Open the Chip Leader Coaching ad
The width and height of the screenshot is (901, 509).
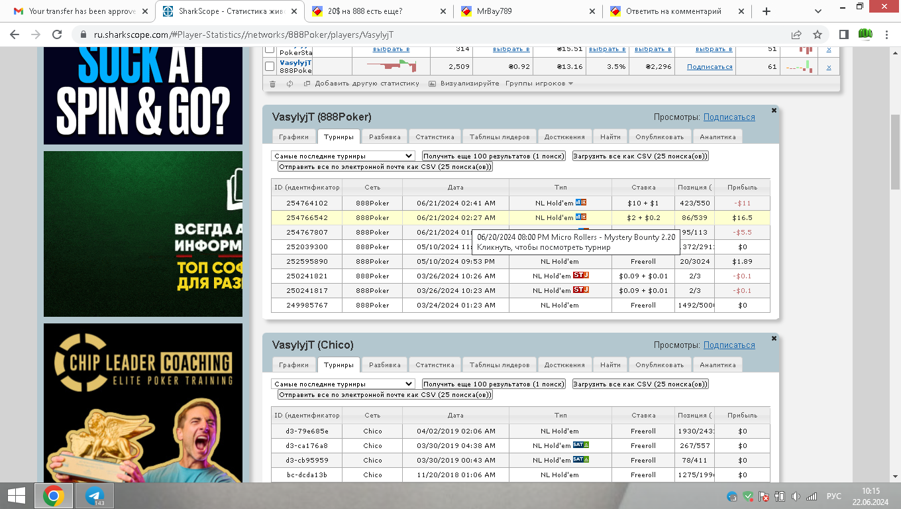coord(143,403)
